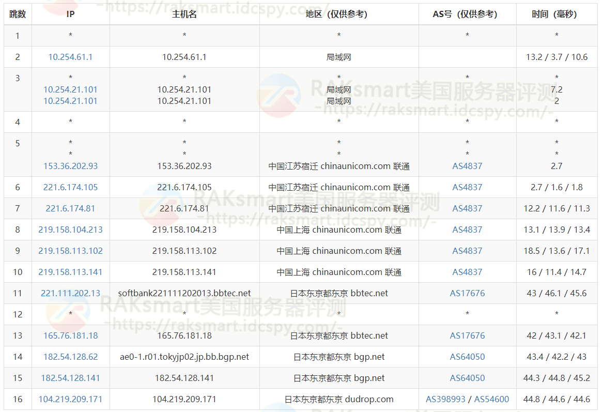The image size is (603, 412).
Task: Select time value 12.2 / 11.6 / 11.3
Action: pyautogui.click(x=556, y=208)
